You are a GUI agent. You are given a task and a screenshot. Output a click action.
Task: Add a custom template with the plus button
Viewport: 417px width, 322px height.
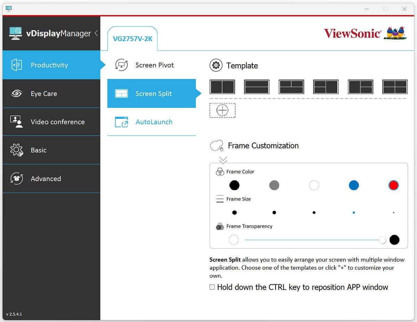pyautogui.click(x=222, y=110)
